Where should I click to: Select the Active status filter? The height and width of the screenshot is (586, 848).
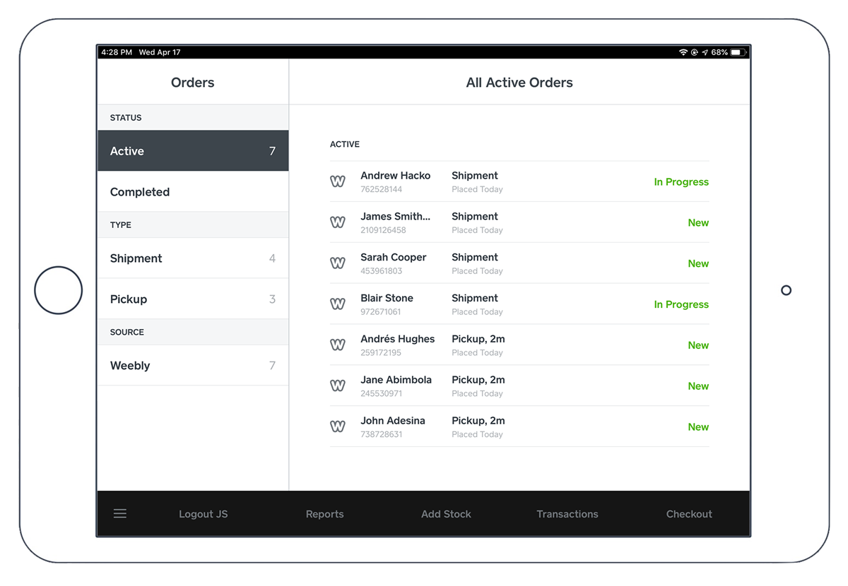(193, 151)
